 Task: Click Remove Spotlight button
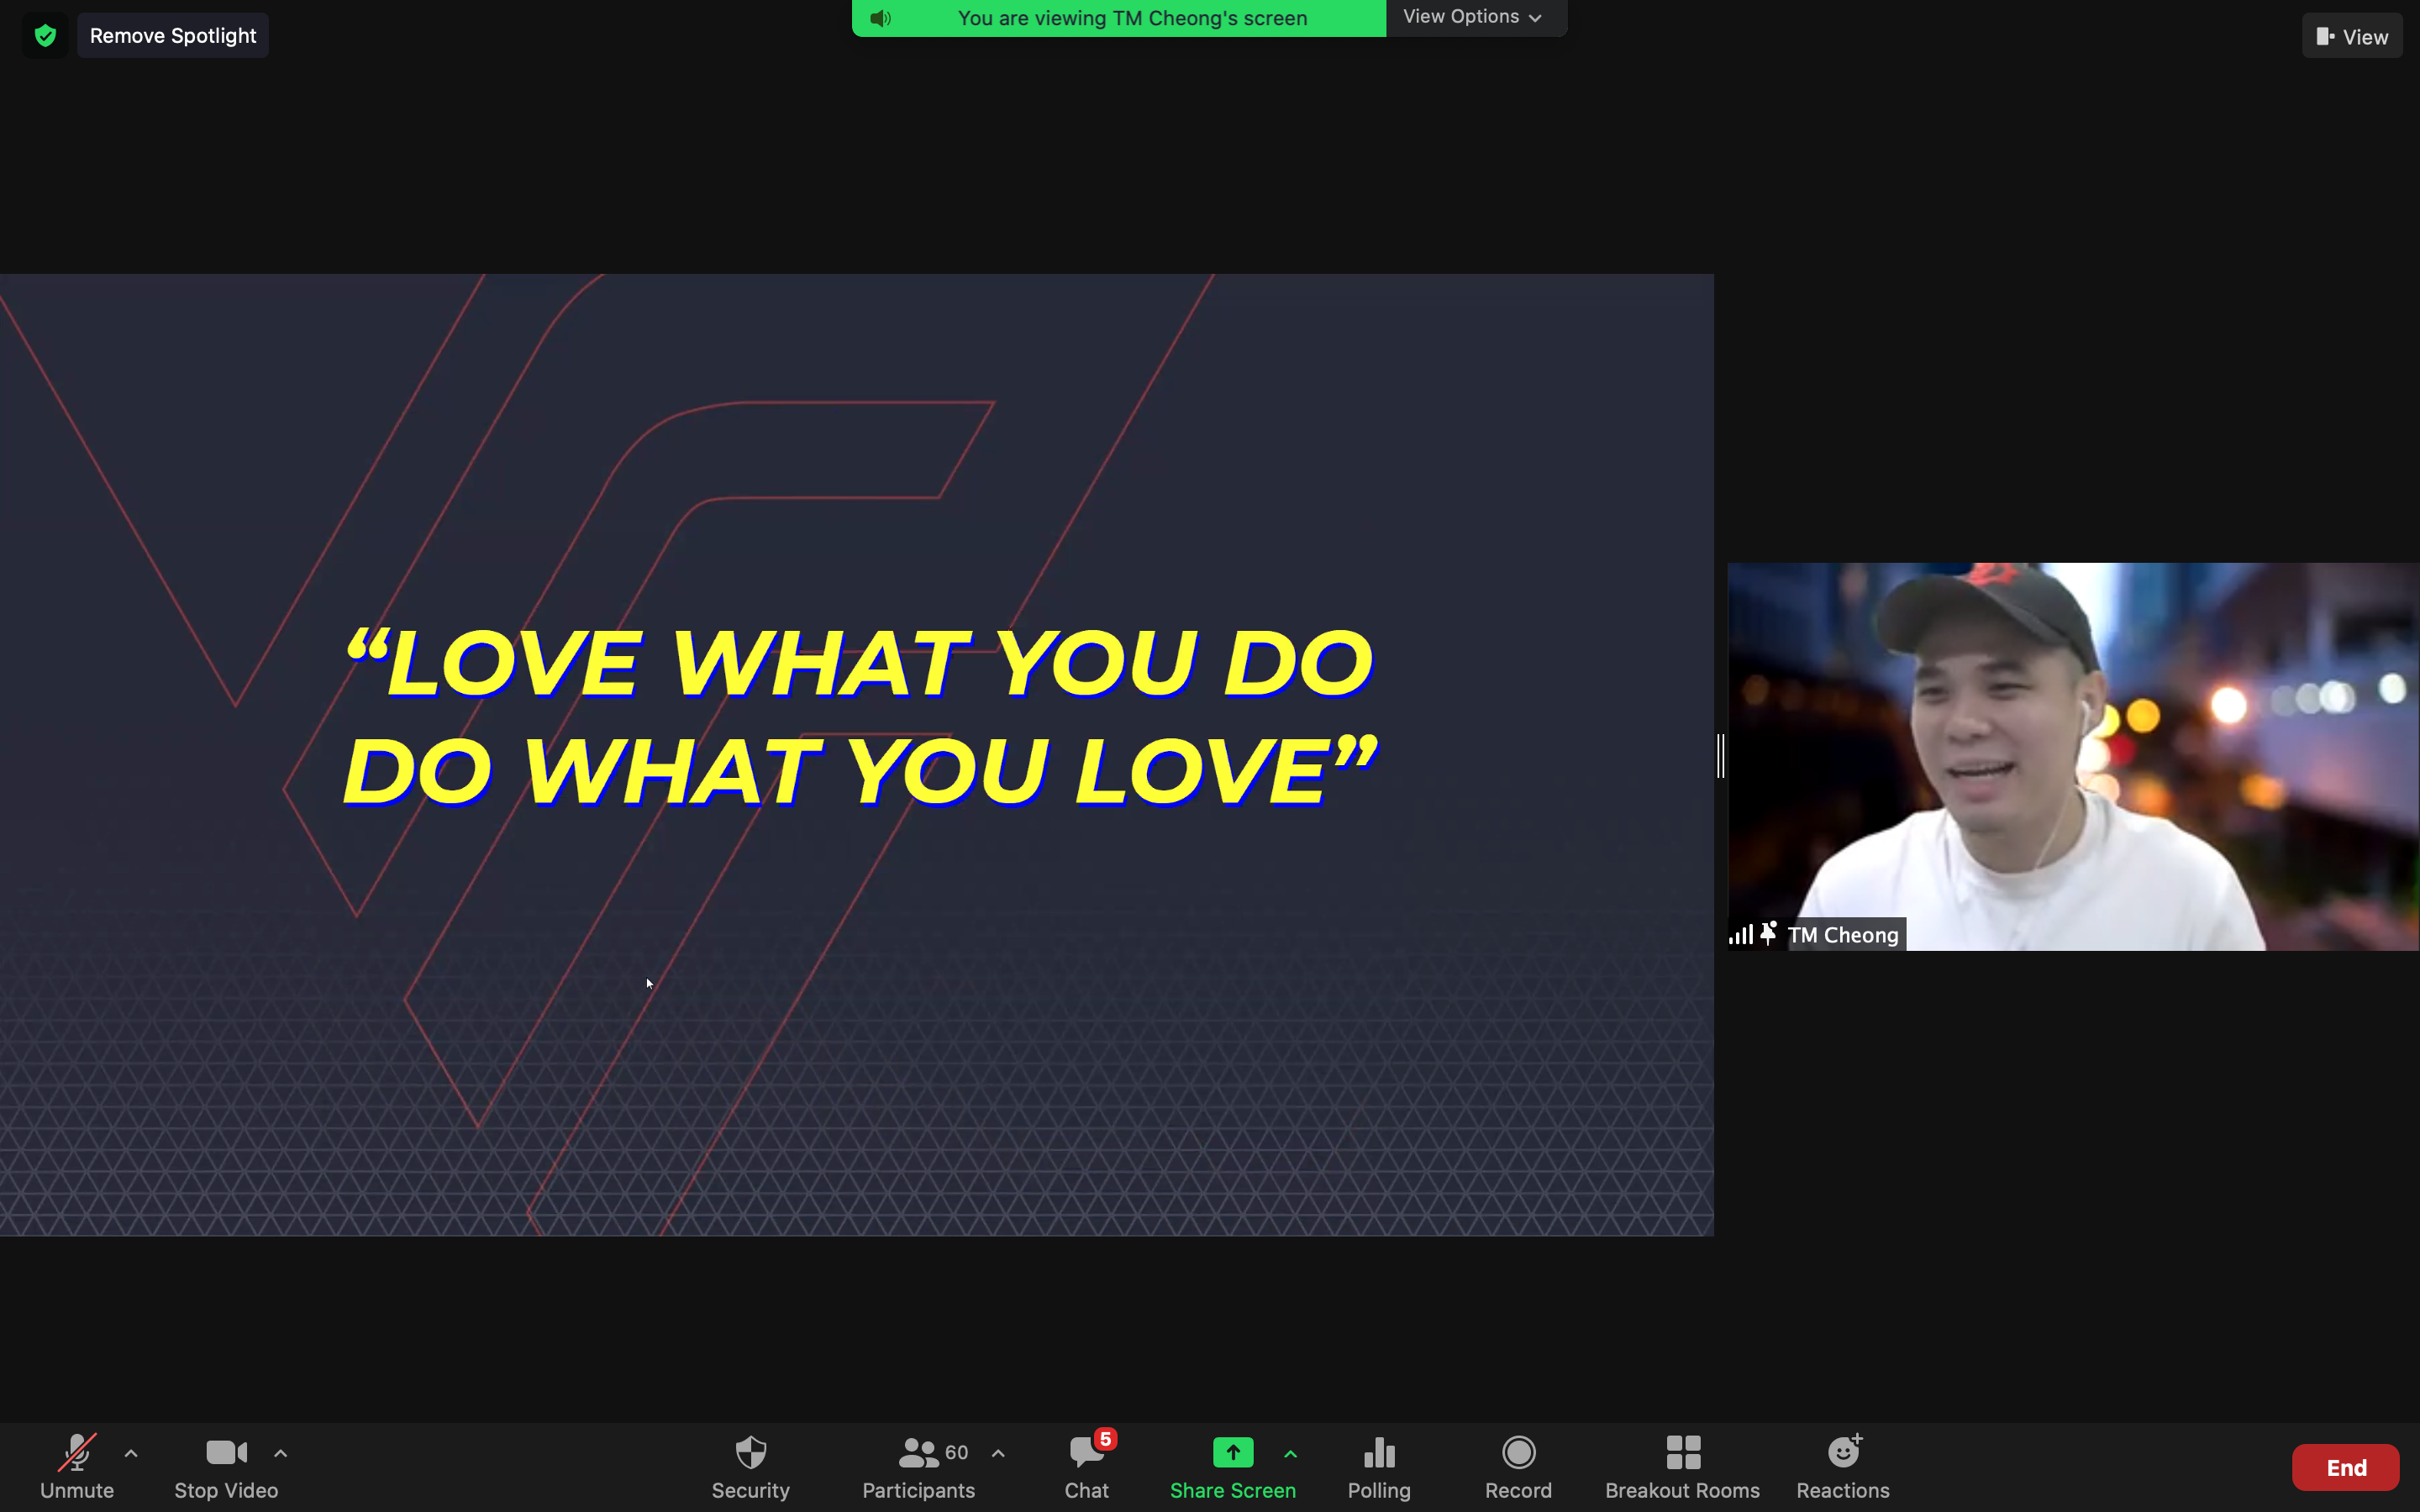tap(173, 36)
